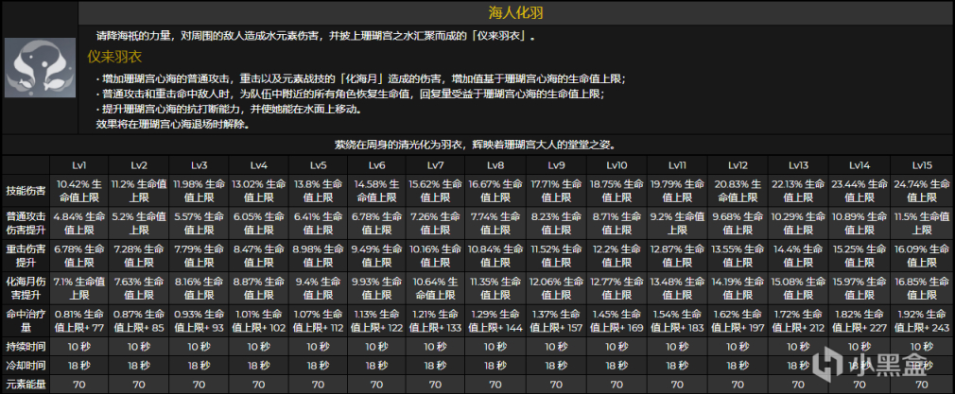955x394 pixels.
Task: Click the 24.74% 生命值上限 cell
Action: tap(923, 190)
